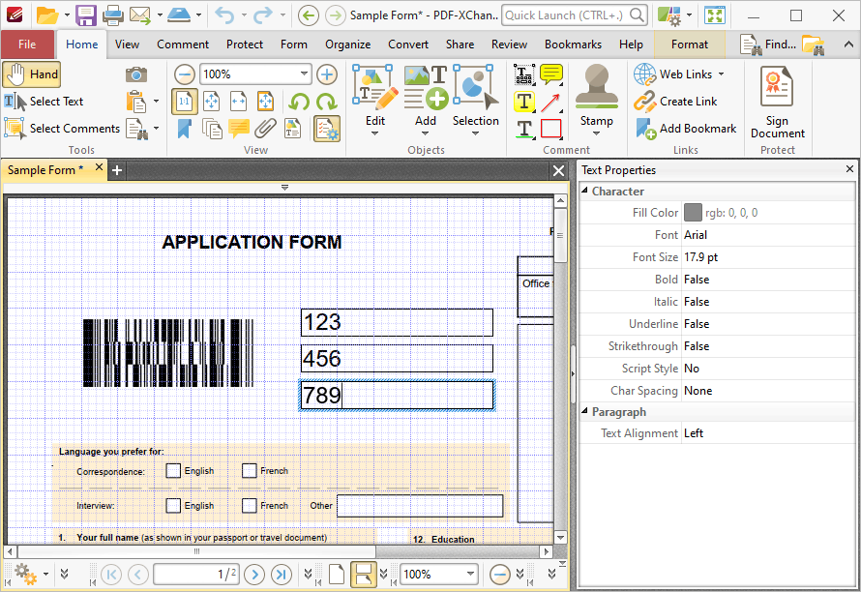Click the Print icon in the title bar
861x592 pixels.
(112, 15)
